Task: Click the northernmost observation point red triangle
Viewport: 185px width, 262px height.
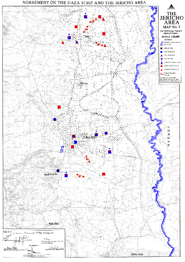Action: pos(103,19)
